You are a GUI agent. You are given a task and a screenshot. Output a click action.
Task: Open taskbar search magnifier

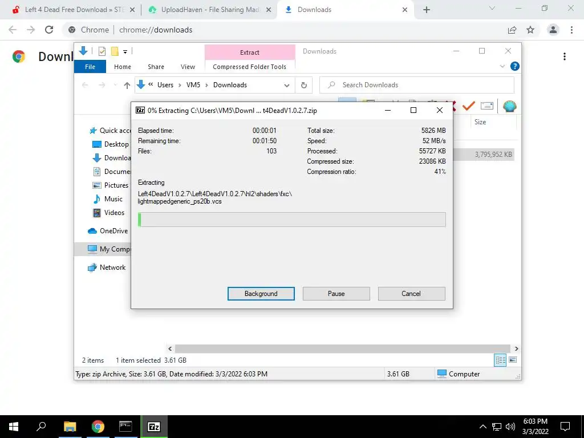click(41, 427)
